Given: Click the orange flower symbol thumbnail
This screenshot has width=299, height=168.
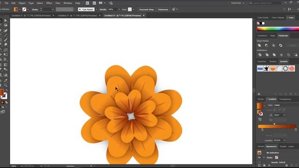Looking at the screenshot, I should 292,69.
